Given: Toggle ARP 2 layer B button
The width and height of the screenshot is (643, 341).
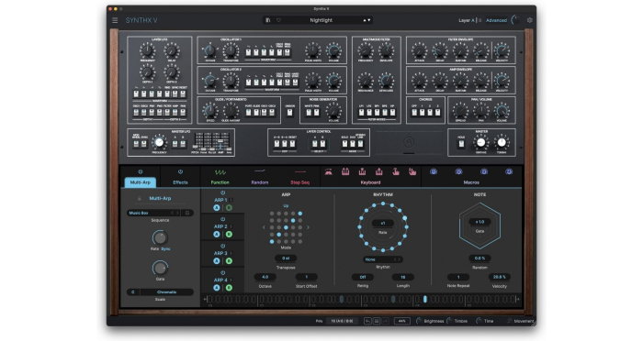Looking at the screenshot, I should tap(229, 235).
